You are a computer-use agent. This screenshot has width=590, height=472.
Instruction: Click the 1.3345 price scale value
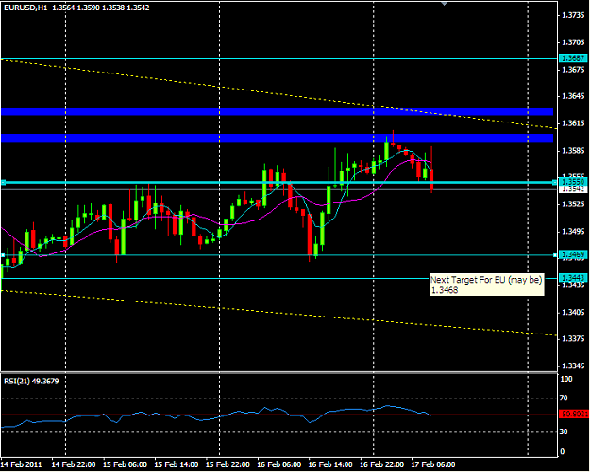point(573,366)
